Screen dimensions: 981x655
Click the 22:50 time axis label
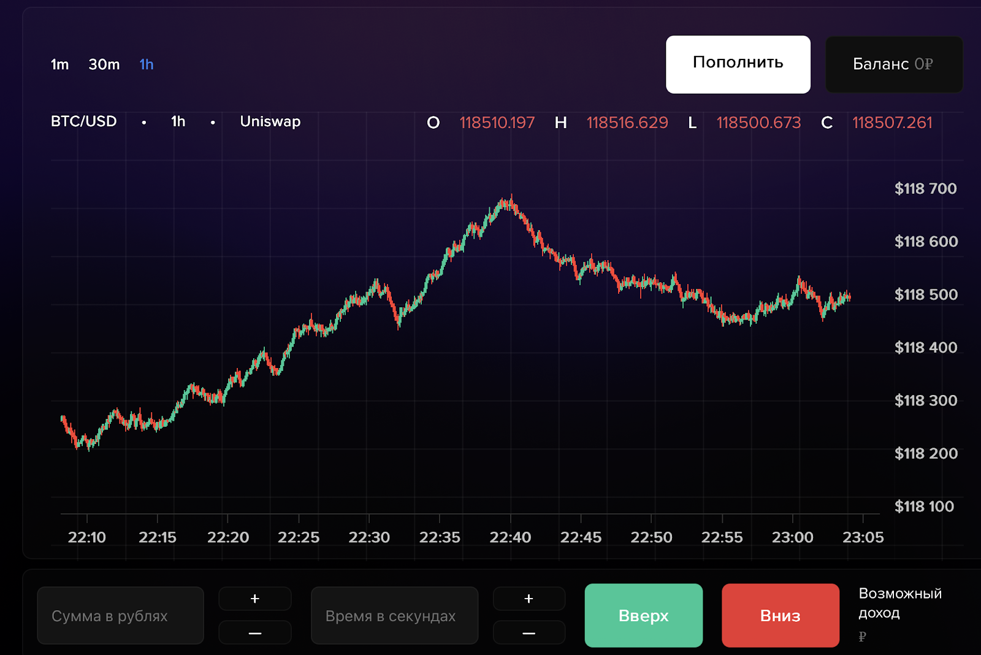click(x=652, y=538)
